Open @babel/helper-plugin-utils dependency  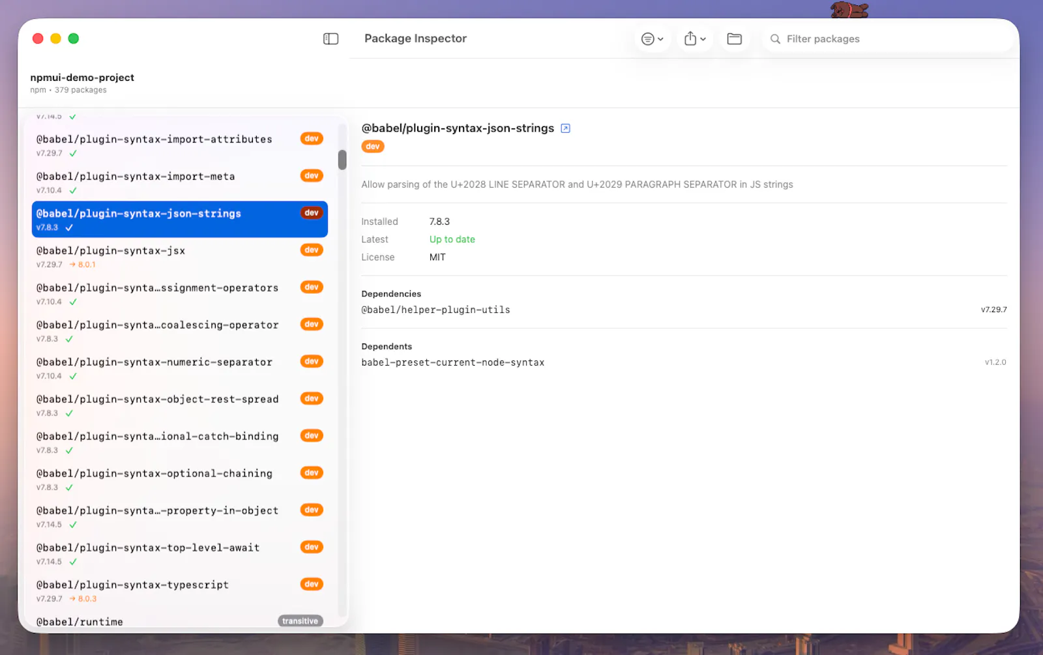click(x=435, y=310)
